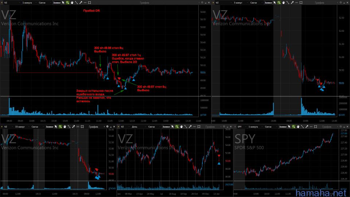The height and width of the screenshot is (197, 350).
Task: Choose the trend line tool in 5 минут chart
Action: point(288,3)
